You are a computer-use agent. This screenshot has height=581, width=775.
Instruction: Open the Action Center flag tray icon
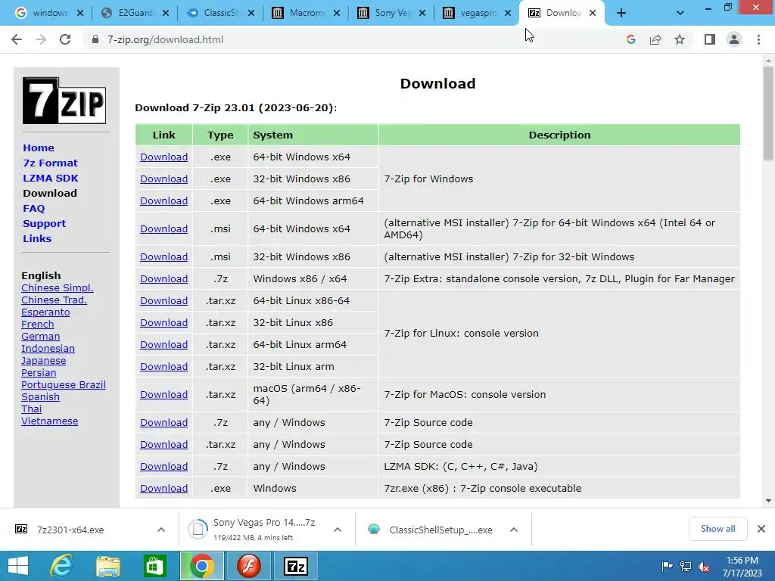667,567
